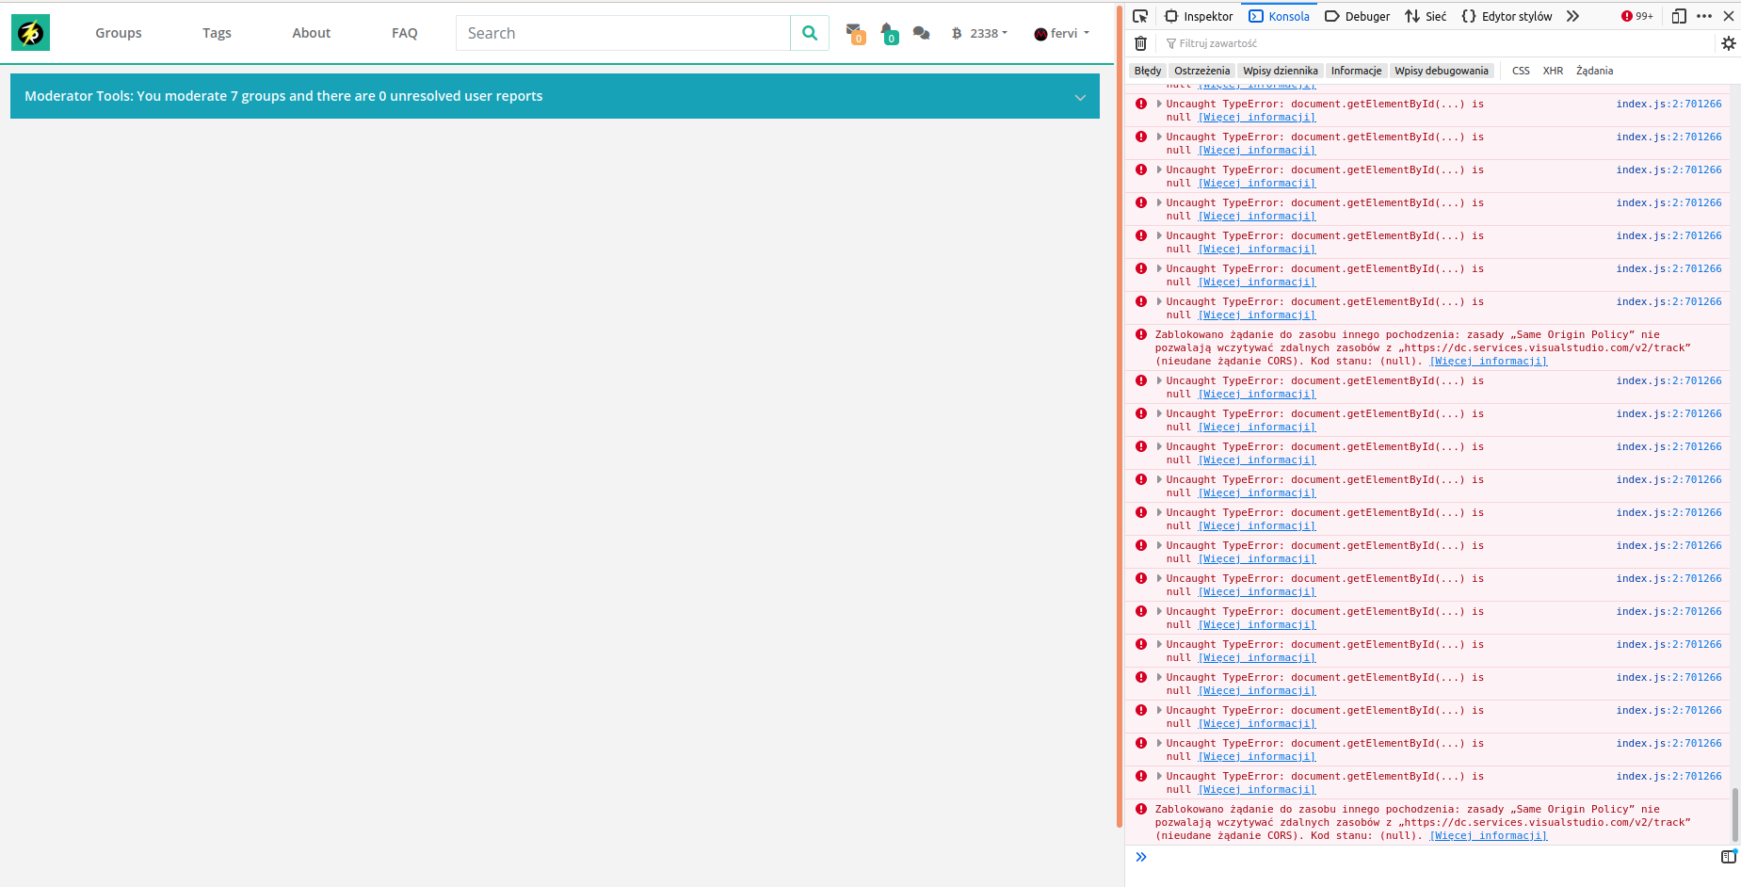Toggle the Ostrzeżenia filter
The image size is (1741, 887).
tap(1201, 71)
